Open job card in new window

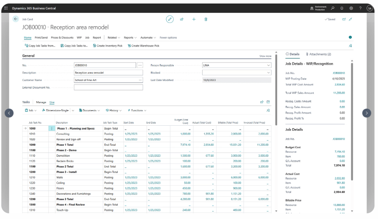click(x=344, y=19)
